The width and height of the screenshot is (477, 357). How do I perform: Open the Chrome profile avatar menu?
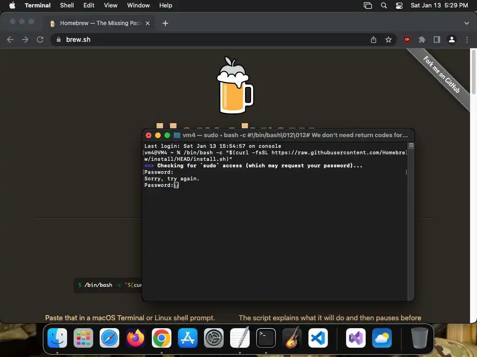[x=452, y=40]
